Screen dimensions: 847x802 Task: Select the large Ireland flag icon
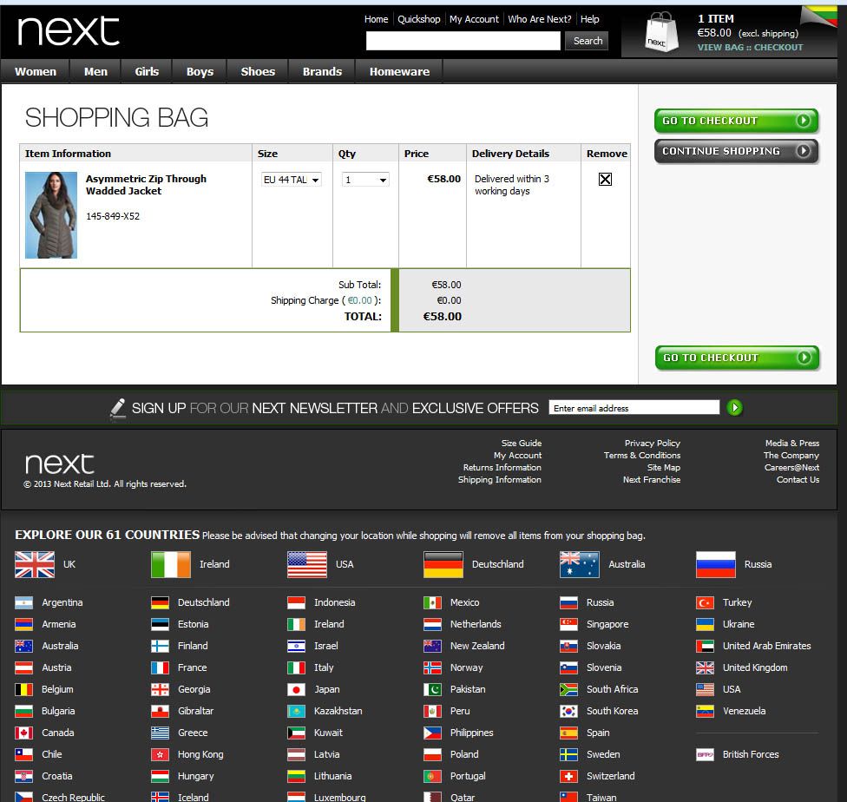pos(171,564)
